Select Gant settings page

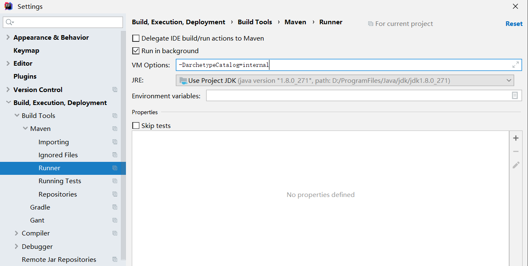pyautogui.click(x=37, y=220)
